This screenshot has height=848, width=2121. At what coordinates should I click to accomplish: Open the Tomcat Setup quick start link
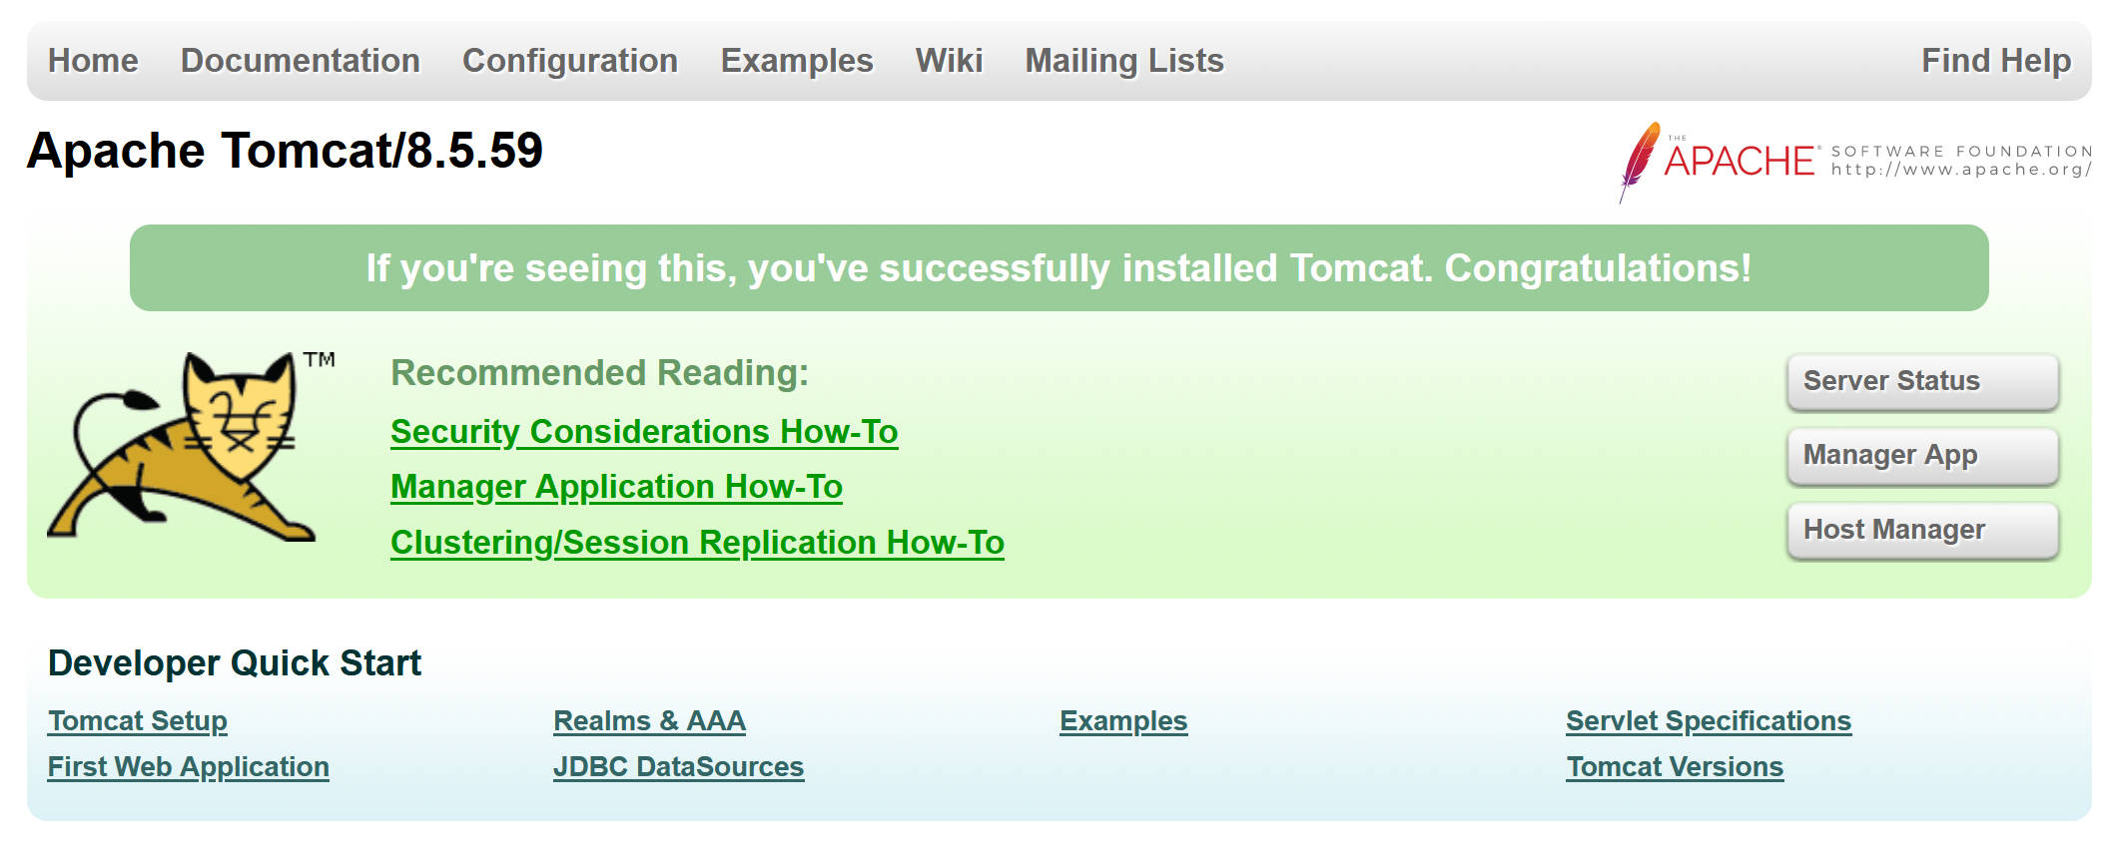(138, 721)
